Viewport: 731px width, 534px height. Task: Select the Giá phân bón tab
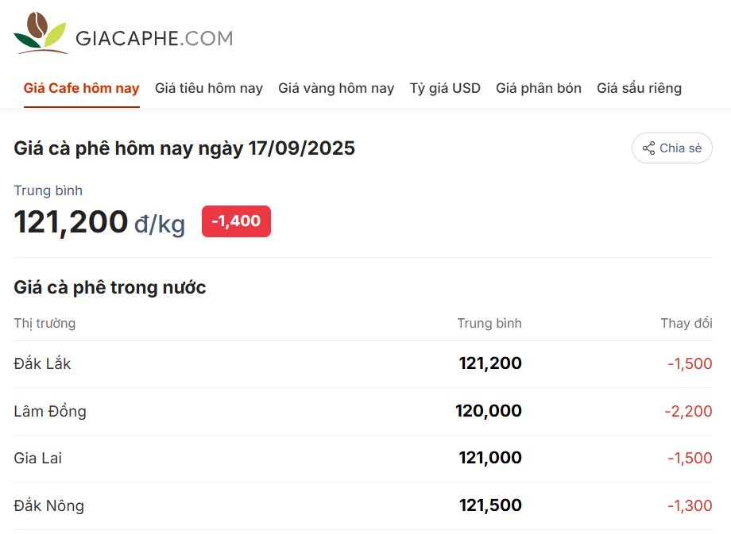[x=539, y=88]
